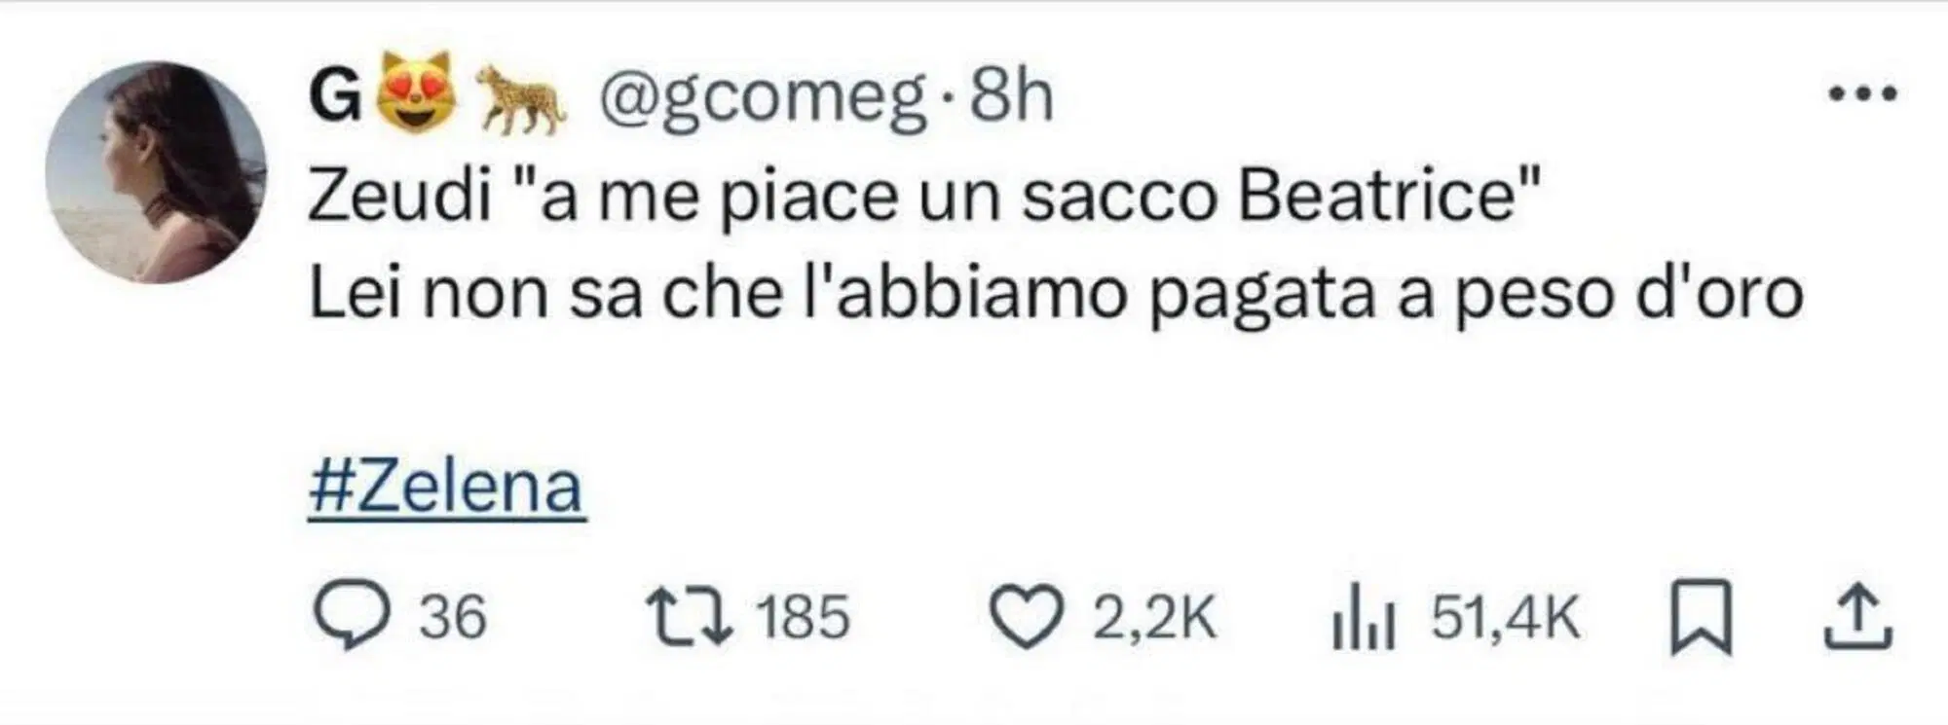Click the share upload icon
The height and width of the screenshot is (725, 1948).
pos(1857,616)
